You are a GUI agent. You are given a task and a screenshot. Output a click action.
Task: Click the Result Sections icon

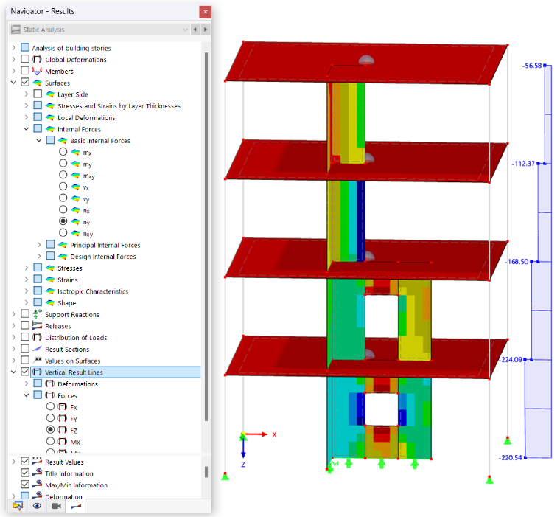pyautogui.click(x=37, y=349)
